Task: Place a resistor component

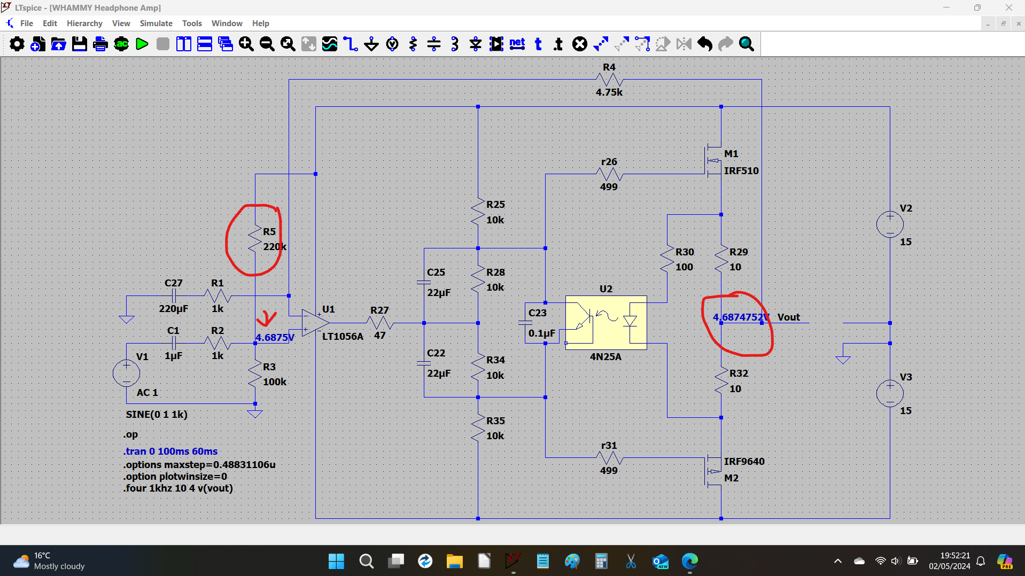Action: [x=413, y=44]
